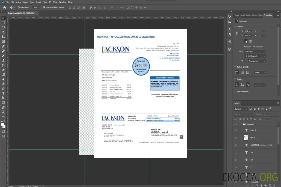
Task: Open the Auto-Select Layer dropdown
Action: 36,8
